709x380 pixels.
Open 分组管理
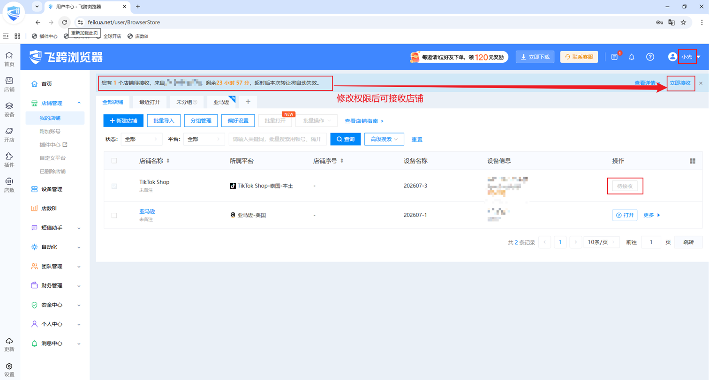pos(201,120)
